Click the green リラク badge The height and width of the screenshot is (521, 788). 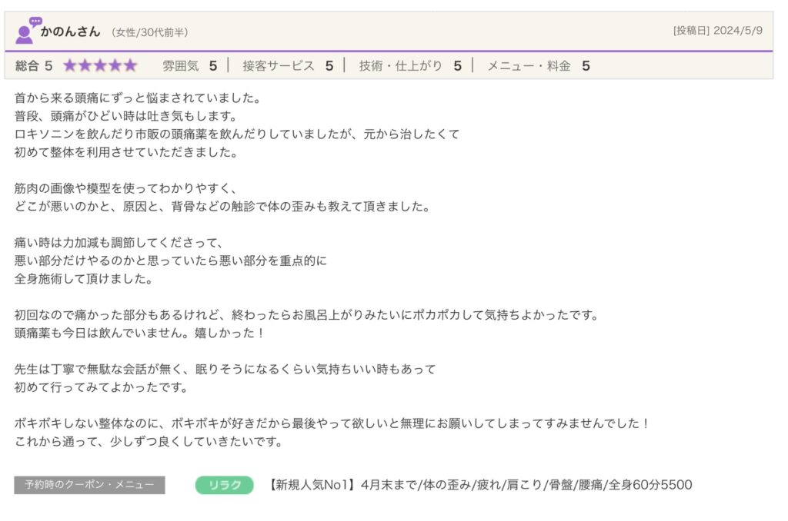[x=224, y=485]
